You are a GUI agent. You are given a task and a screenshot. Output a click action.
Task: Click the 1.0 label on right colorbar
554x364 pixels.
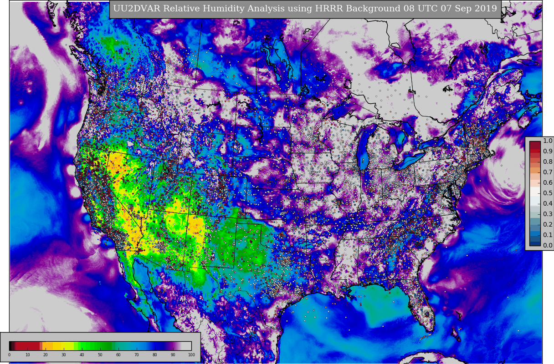tap(547, 141)
